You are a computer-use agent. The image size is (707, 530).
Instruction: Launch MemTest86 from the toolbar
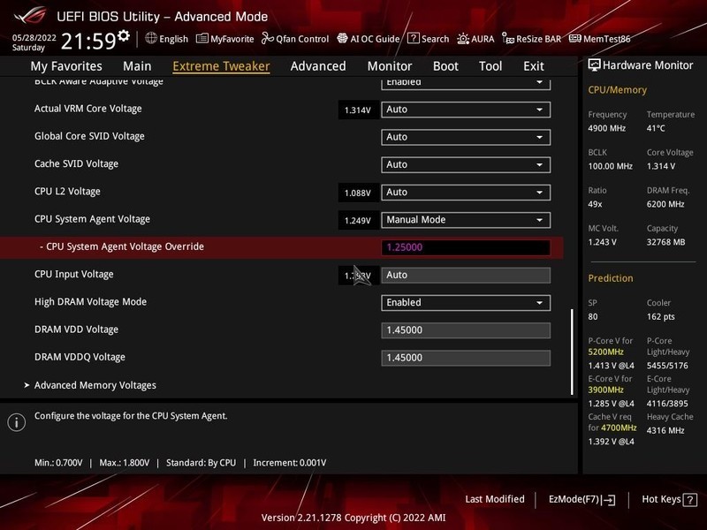click(x=602, y=39)
